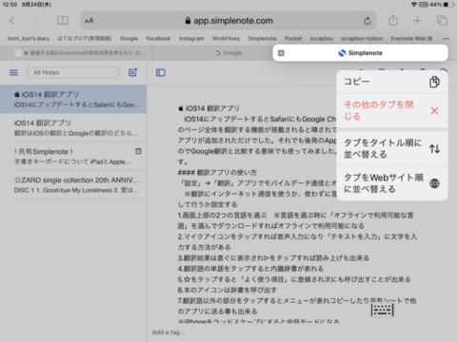Screen dimensions: 457x342
Task: Open the Safari share sheet icon
Action: pos(393,21)
